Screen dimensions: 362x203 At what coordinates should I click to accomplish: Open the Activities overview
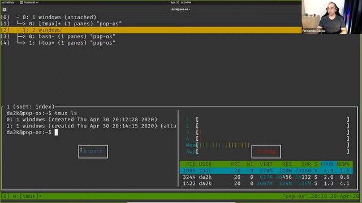pyautogui.click(x=8, y=2)
